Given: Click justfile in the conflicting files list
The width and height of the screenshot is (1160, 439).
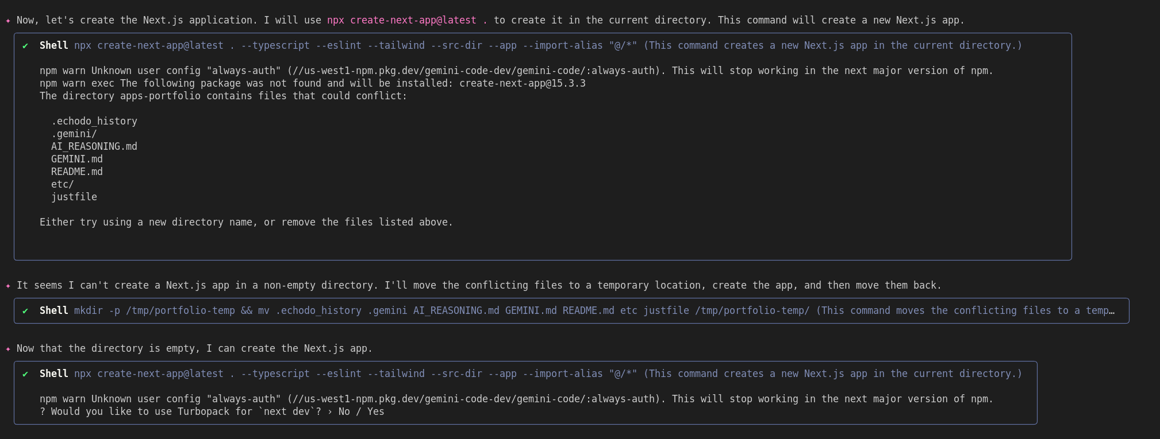Looking at the screenshot, I should pyautogui.click(x=74, y=197).
